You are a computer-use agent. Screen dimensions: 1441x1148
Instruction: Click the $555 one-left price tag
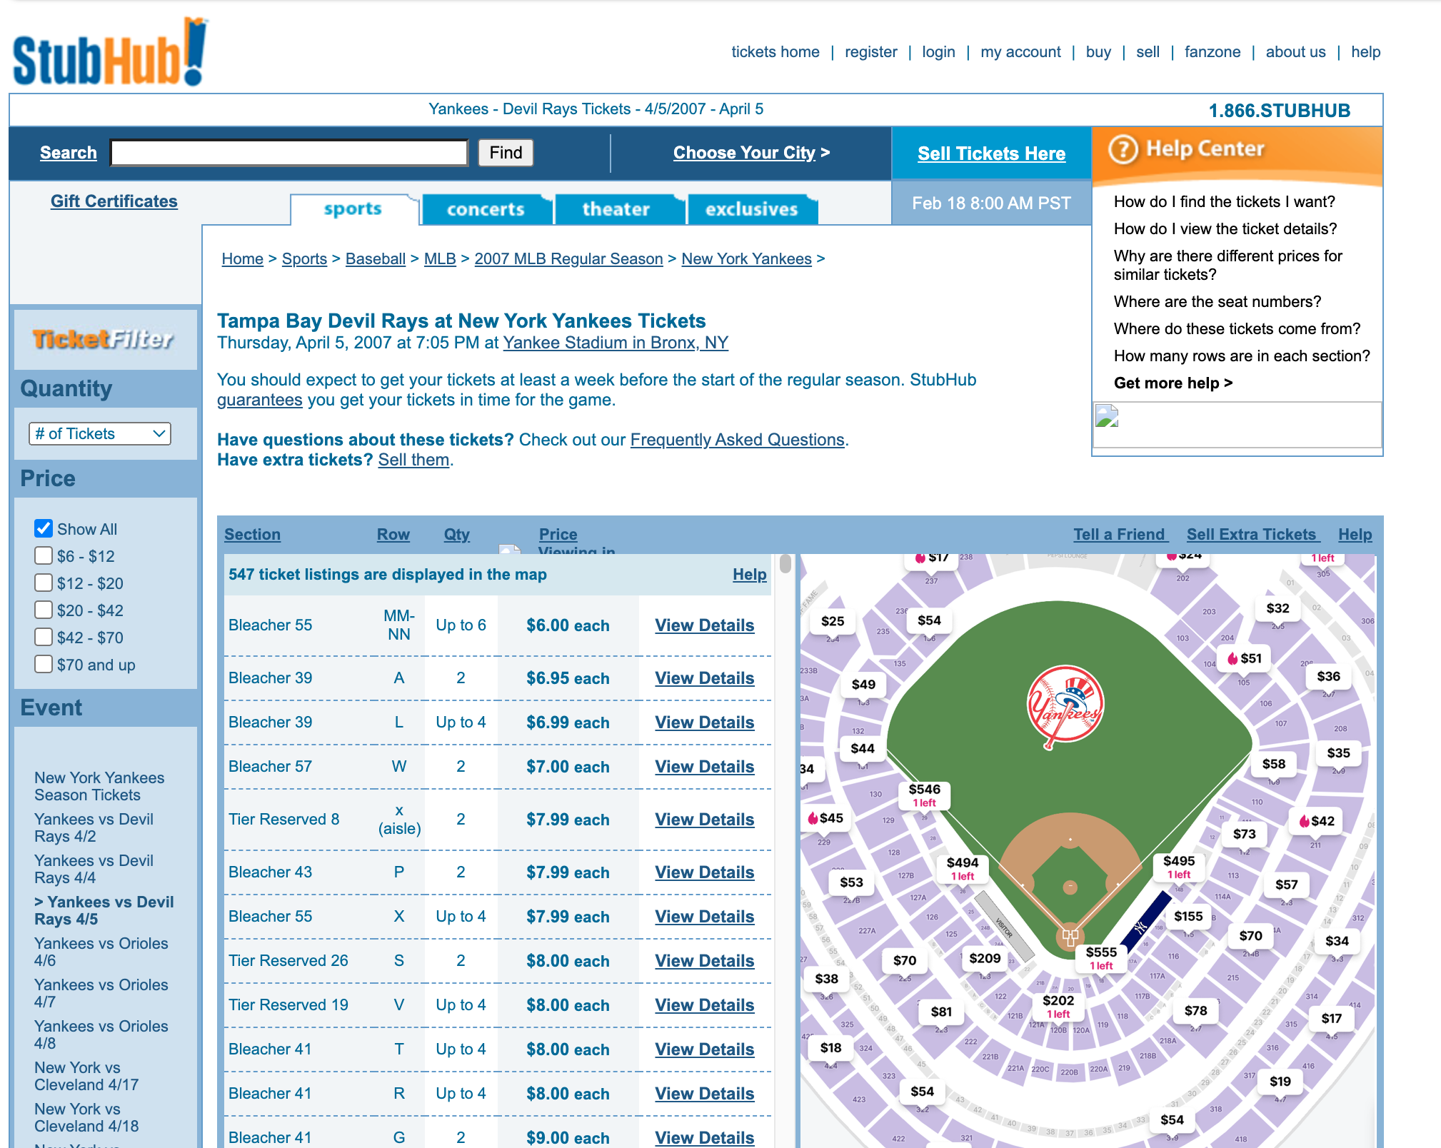tap(1100, 957)
